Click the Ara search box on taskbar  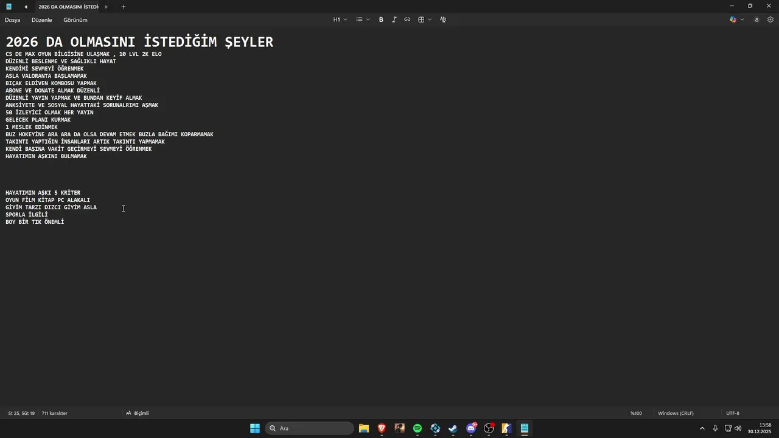click(x=309, y=428)
